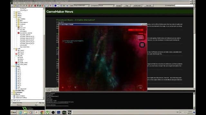The height and width of the screenshot is (115, 206).
Task: Create a room with the white window icon
Action: [x=58, y=6]
